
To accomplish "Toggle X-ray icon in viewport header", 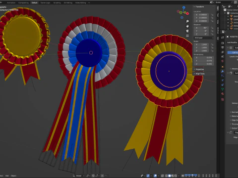I will point(162,176).
